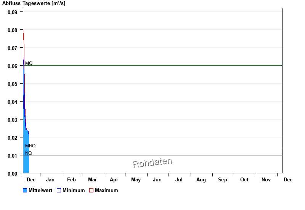Image resolution: width=305 pixels, height=210 pixels.
Task: Click the Mar month label
Action: (92, 179)
